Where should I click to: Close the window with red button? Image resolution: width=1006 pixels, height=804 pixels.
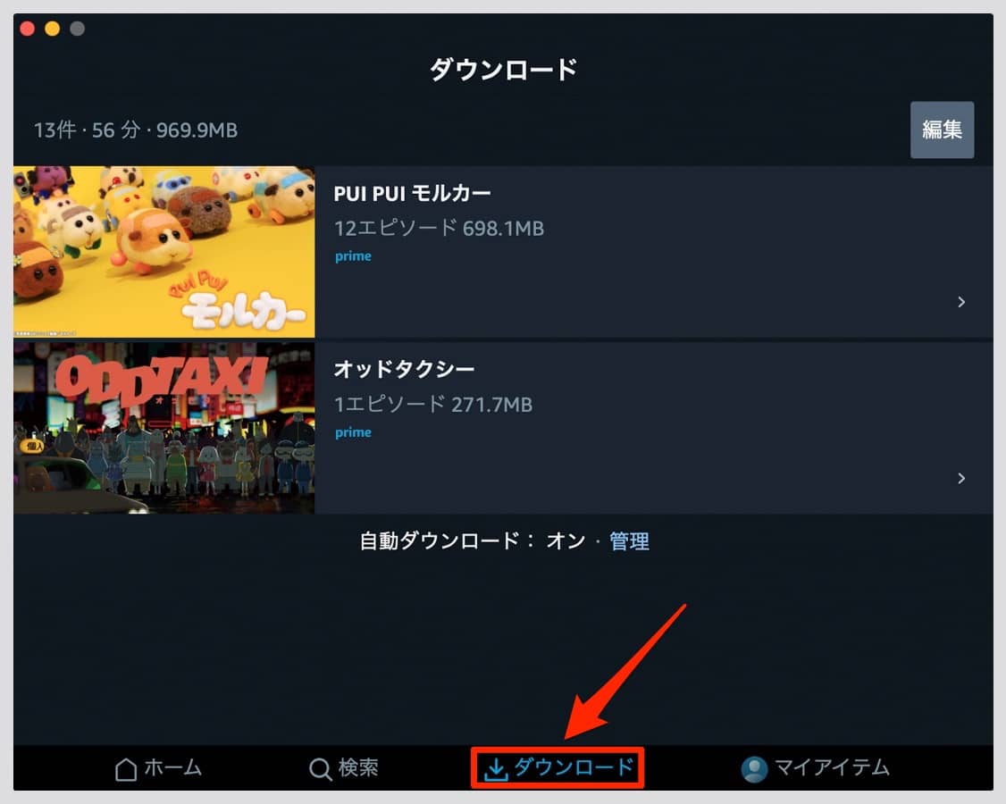tap(27, 29)
